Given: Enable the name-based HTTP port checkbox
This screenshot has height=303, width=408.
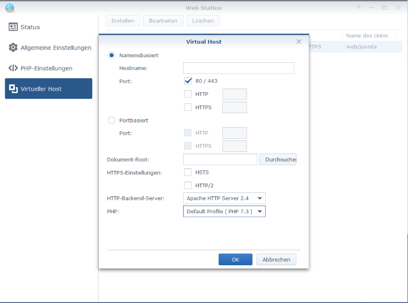Looking at the screenshot, I should (188, 94).
